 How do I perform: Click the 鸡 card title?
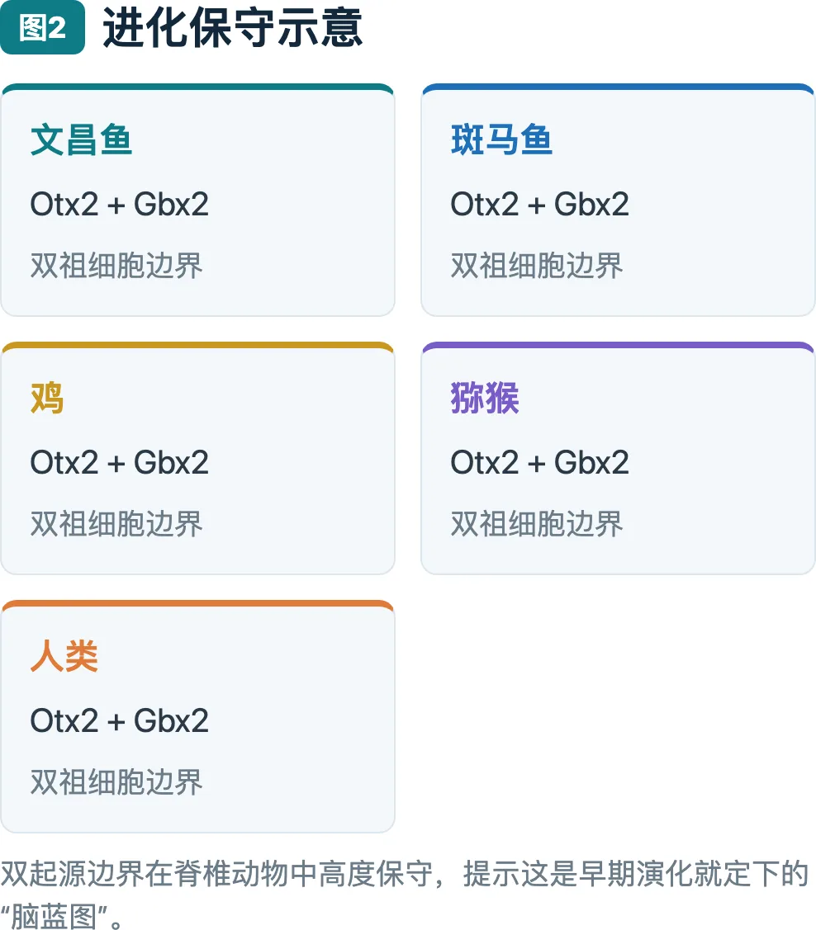pos(47,398)
